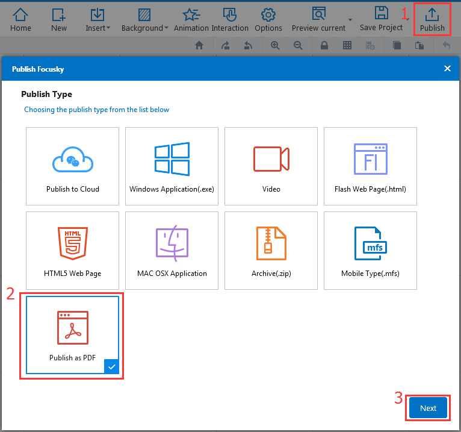This screenshot has width=461, height=432.
Task: Toggle the grid icon
Action: point(347,45)
